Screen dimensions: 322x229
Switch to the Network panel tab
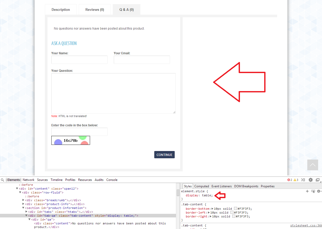point(28,180)
